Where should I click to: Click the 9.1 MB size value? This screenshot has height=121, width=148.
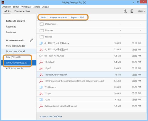coord(117,62)
